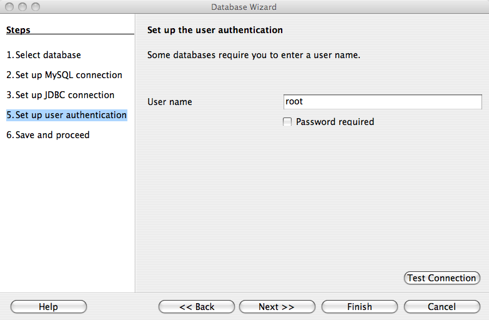This screenshot has height=320, width=489.
Task: Enable the Password required checkbox
Action: 287,122
